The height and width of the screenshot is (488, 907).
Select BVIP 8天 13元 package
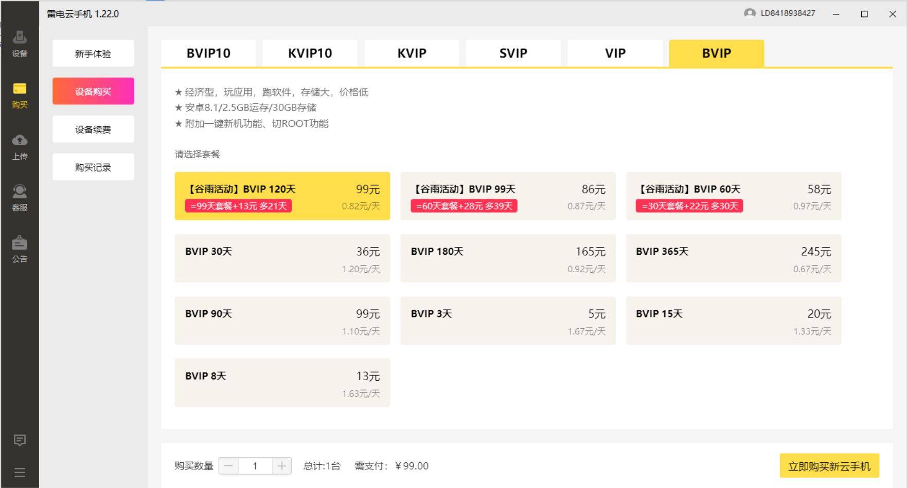282,383
